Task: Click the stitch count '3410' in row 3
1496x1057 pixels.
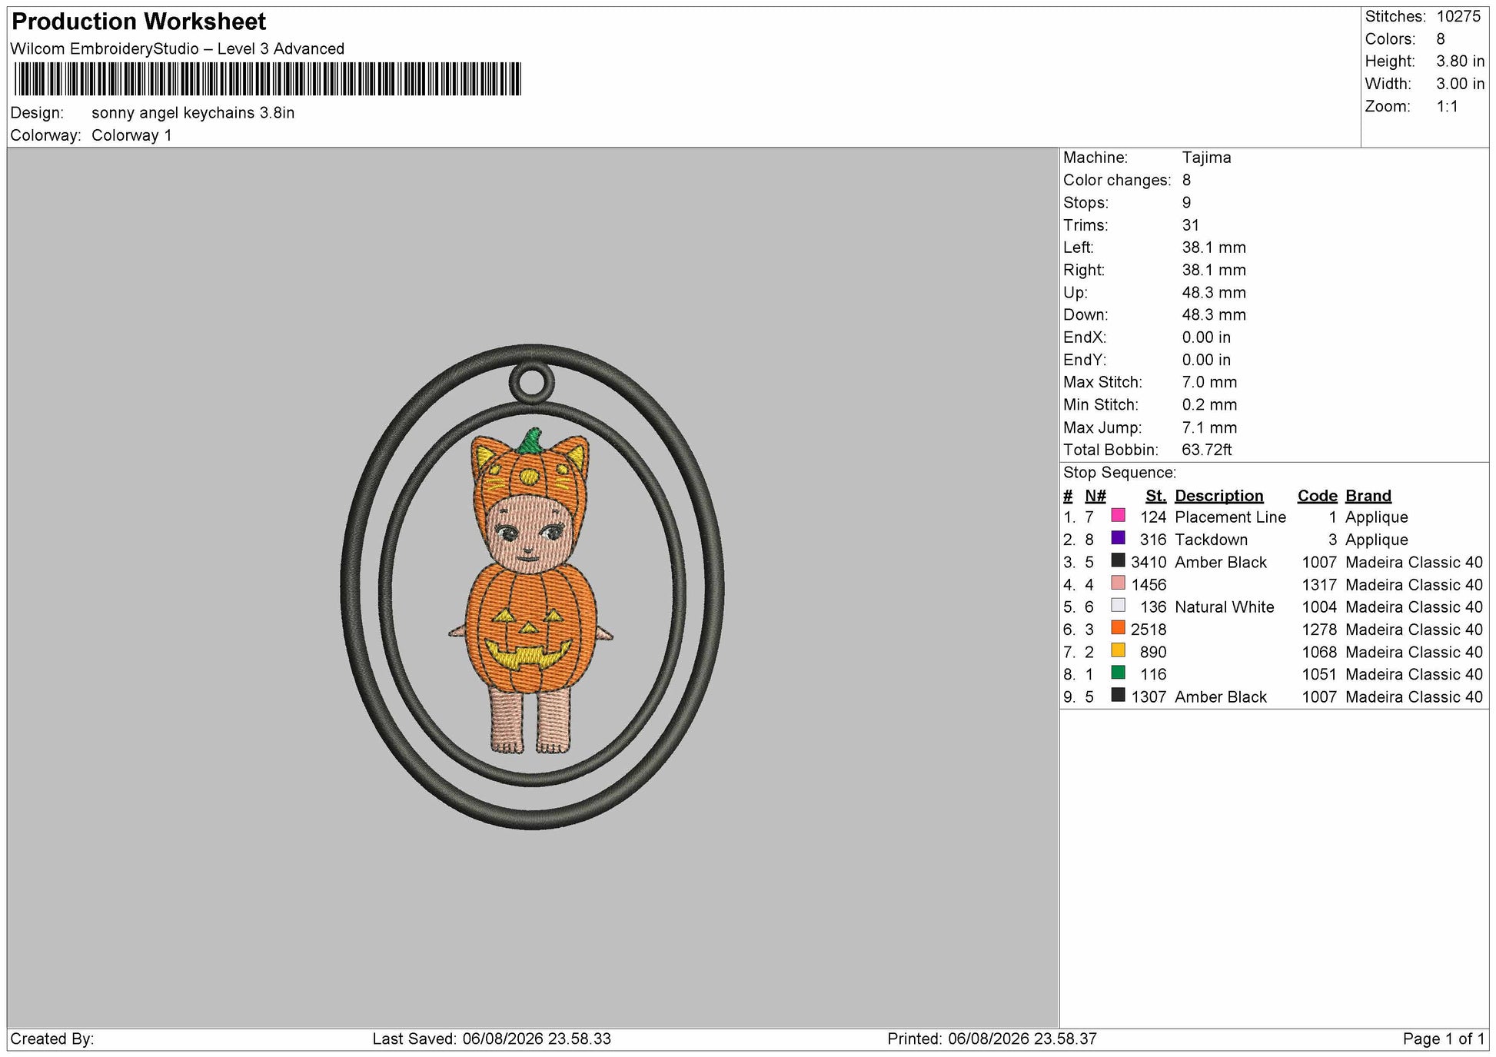Action: [x=1149, y=563]
